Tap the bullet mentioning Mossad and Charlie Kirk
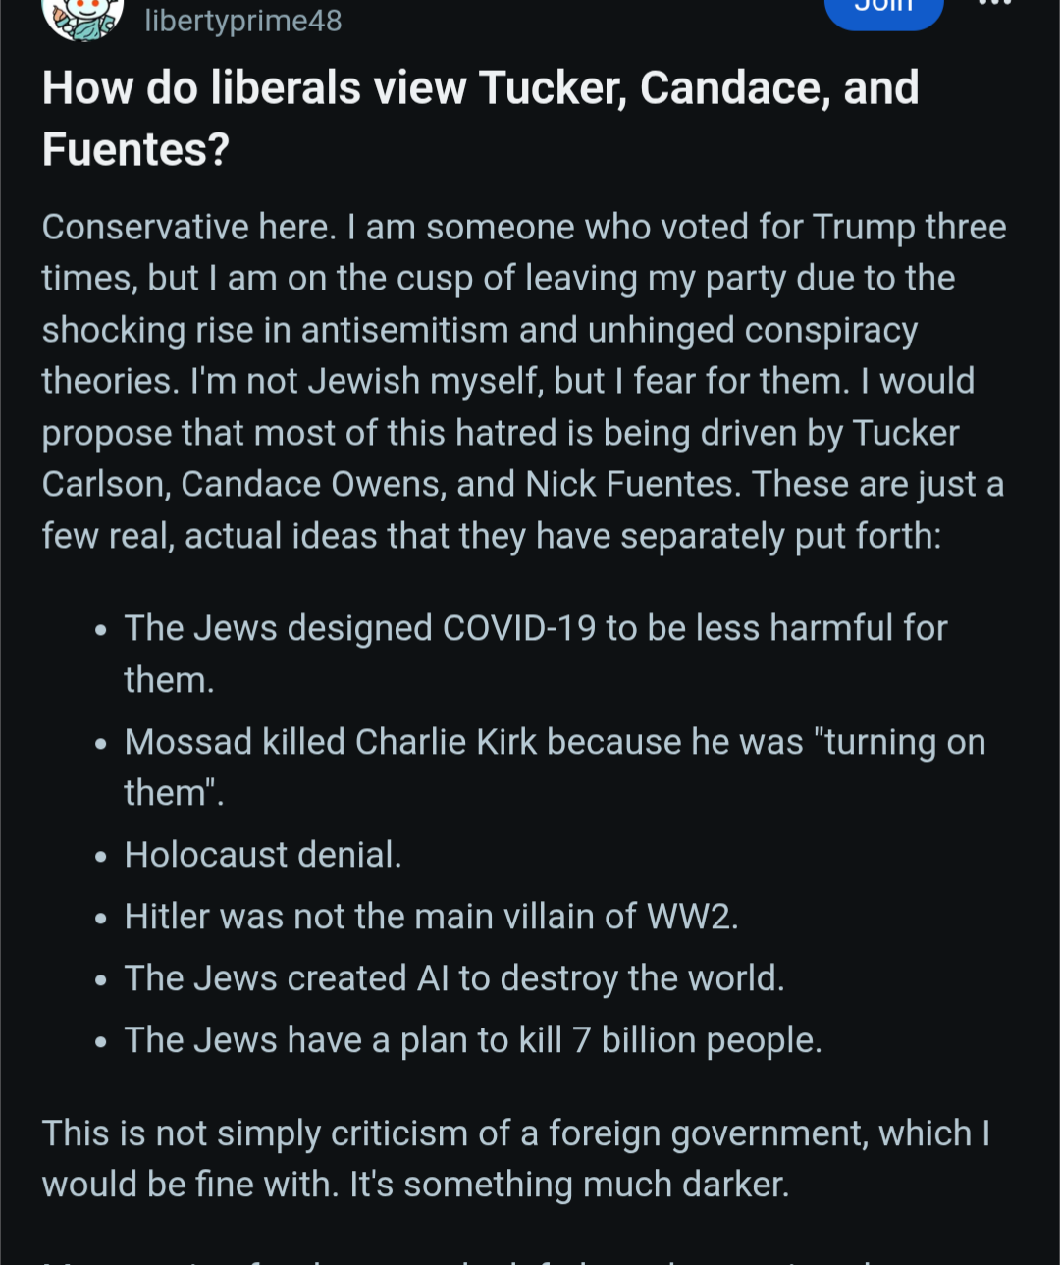 point(555,766)
